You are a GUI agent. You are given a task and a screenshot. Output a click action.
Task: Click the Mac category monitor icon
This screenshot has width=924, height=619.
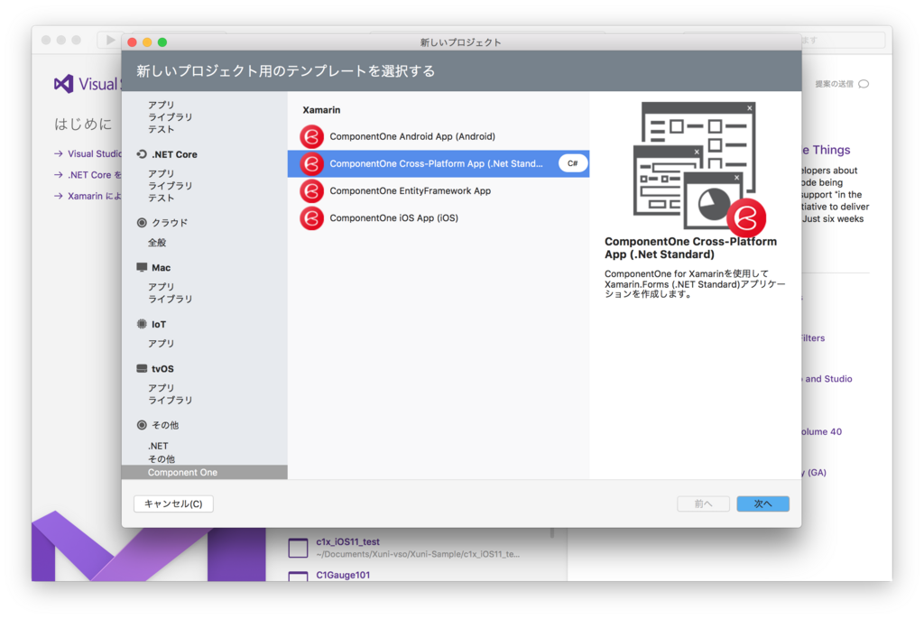[x=142, y=268]
